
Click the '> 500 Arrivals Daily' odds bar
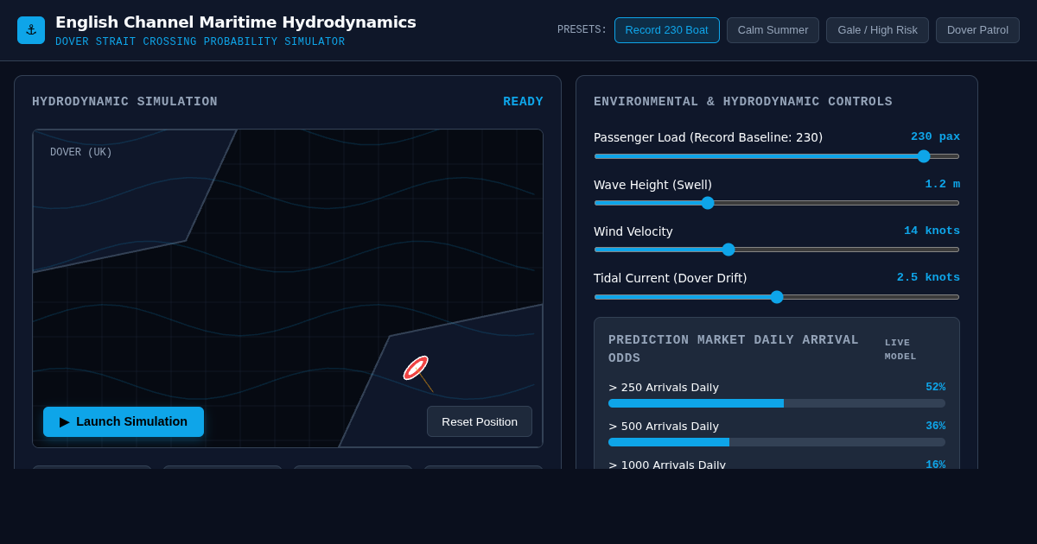(777, 442)
